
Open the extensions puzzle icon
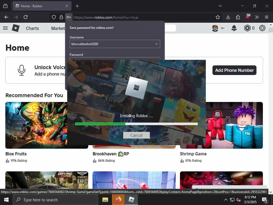(x=238, y=17)
